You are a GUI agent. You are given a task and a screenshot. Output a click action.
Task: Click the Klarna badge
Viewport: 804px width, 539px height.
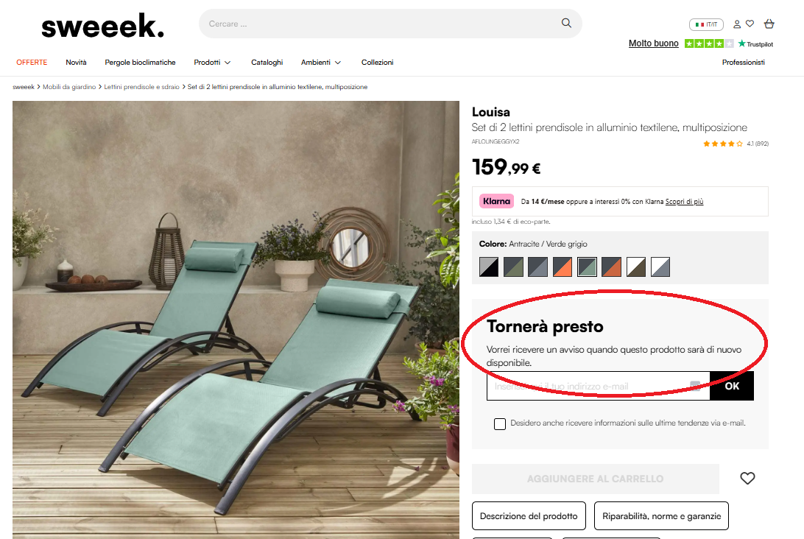click(x=496, y=201)
